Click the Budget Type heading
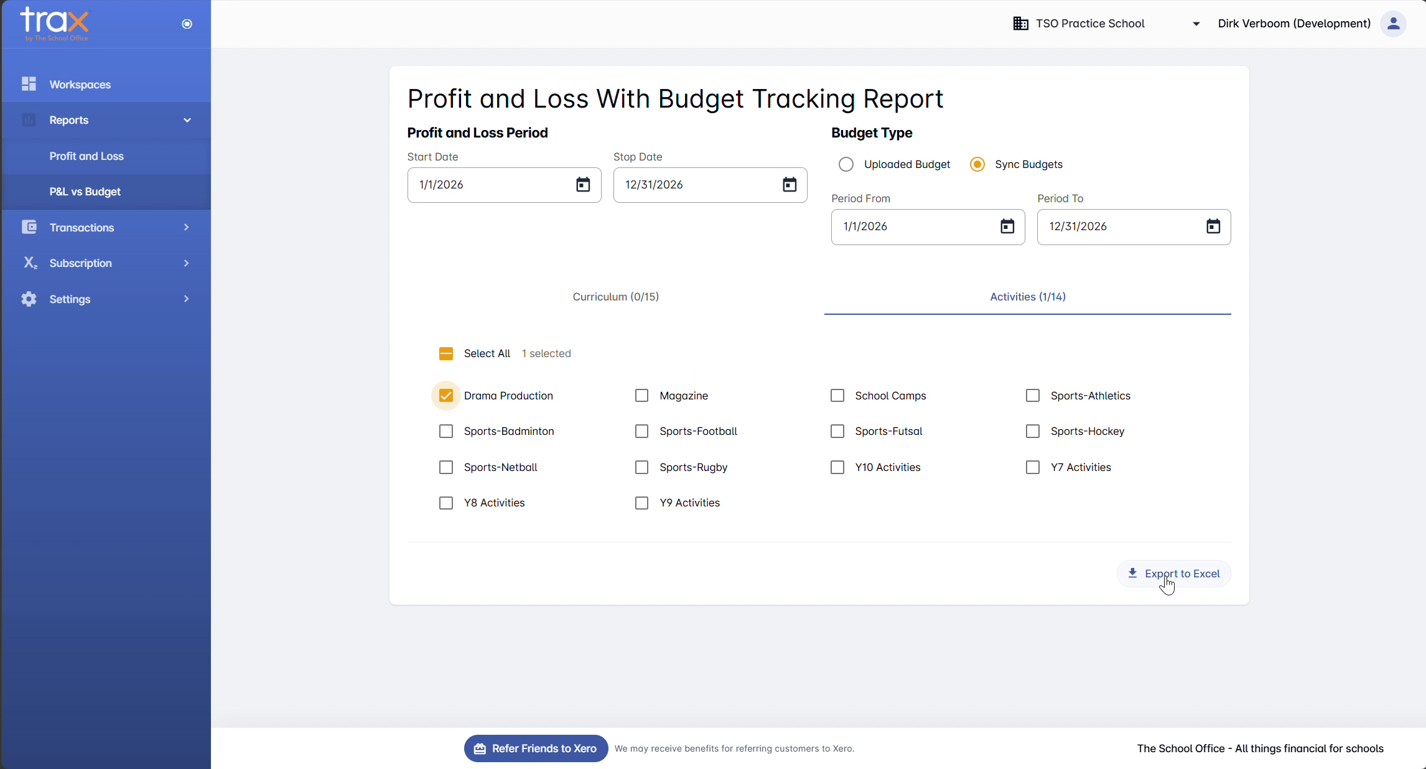The image size is (1426, 769). (872, 133)
